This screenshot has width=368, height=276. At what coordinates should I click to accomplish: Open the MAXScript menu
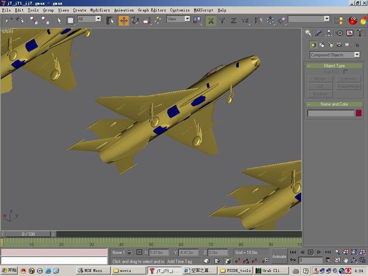[203, 10]
